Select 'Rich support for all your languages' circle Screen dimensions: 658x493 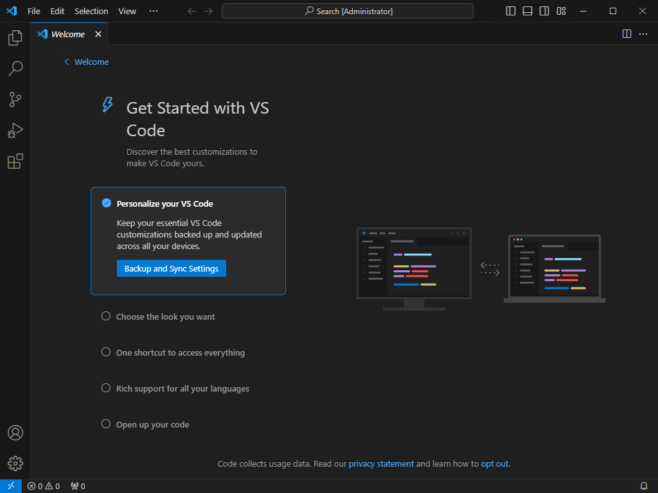(x=106, y=388)
